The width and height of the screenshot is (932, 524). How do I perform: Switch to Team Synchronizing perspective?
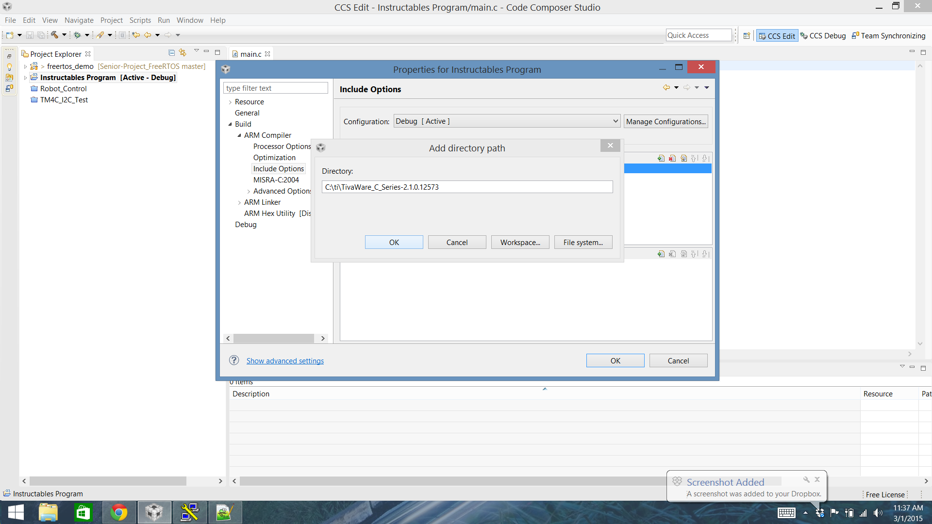click(888, 35)
